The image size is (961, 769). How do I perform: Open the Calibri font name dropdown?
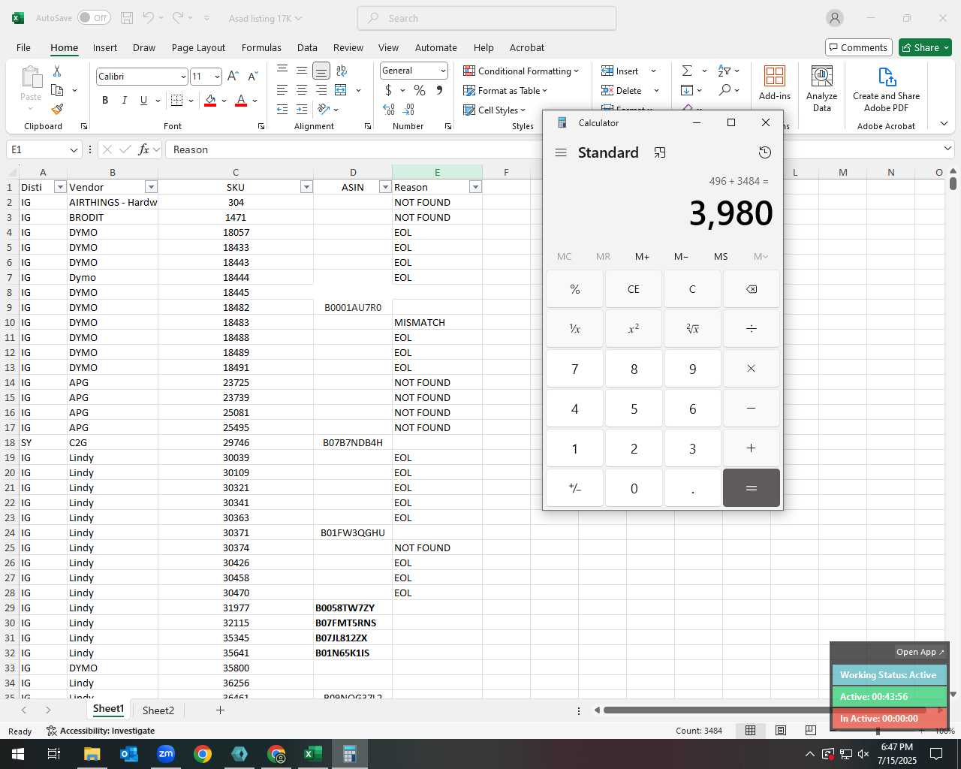click(182, 77)
